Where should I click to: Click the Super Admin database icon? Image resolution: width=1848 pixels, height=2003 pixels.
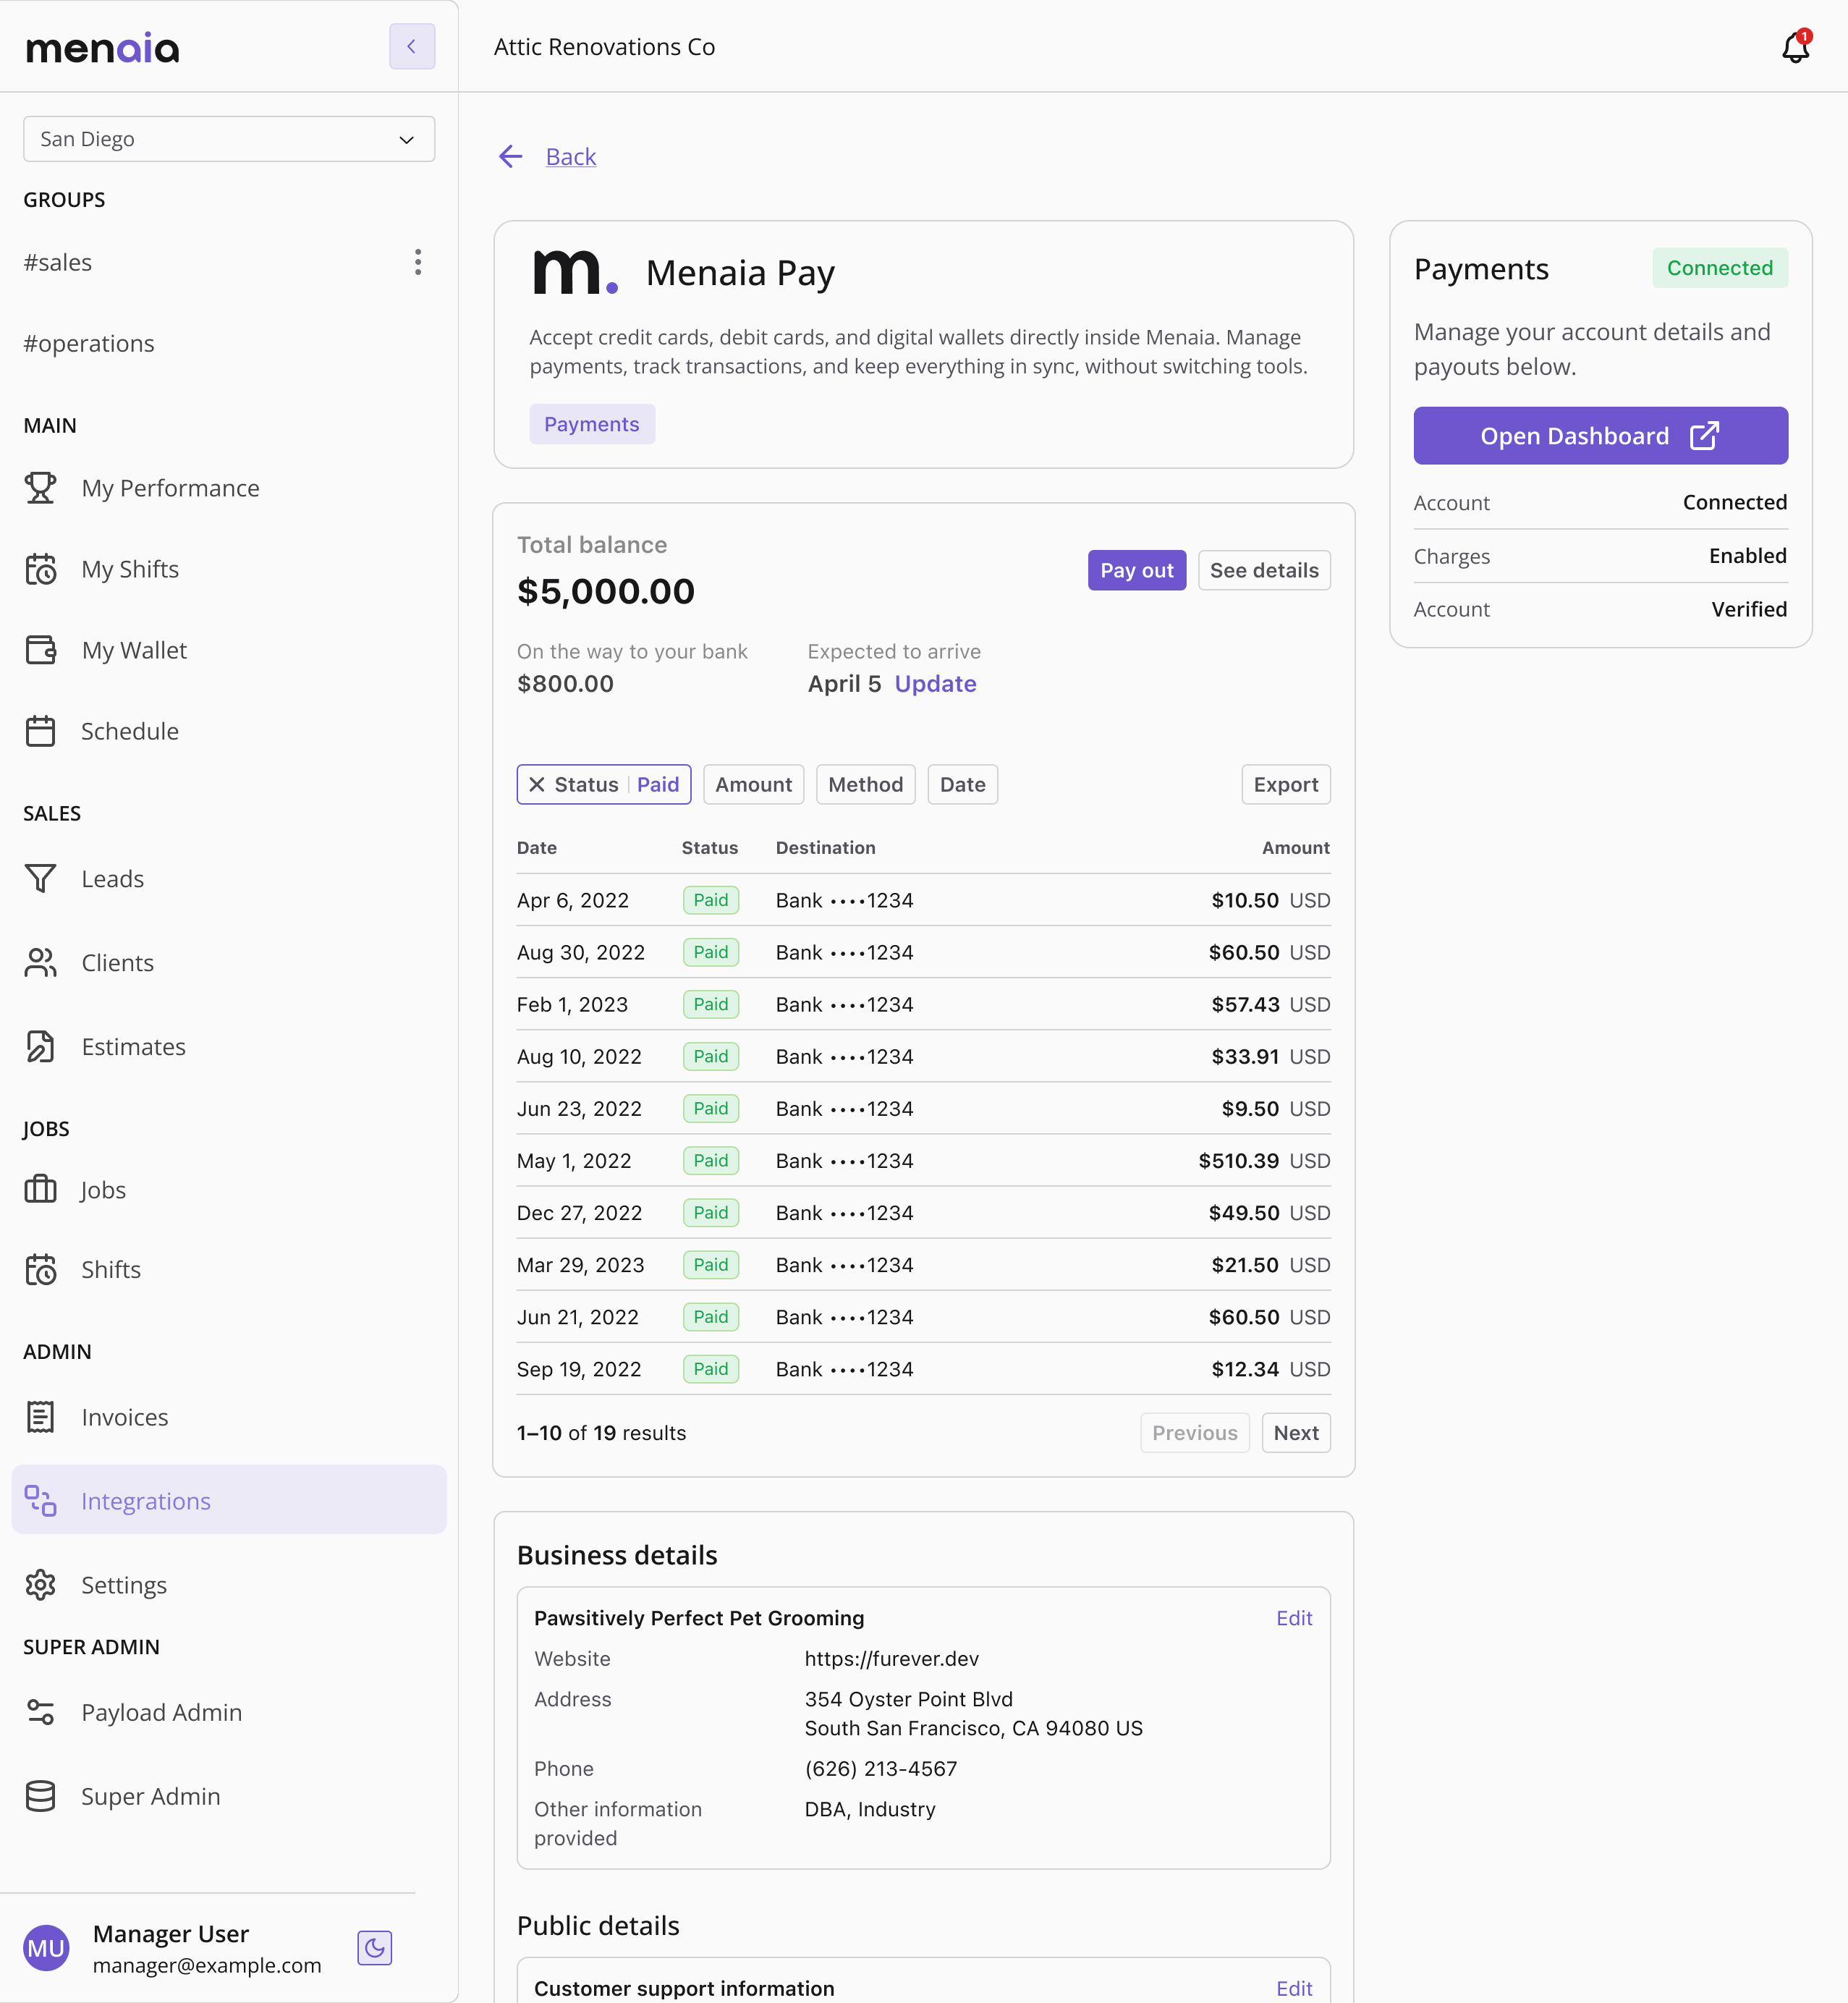pyautogui.click(x=40, y=1796)
